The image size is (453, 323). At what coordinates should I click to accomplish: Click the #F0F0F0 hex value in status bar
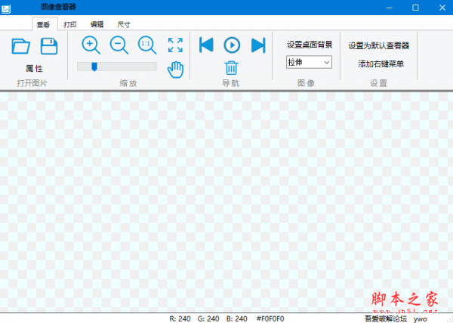click(270, 318)
